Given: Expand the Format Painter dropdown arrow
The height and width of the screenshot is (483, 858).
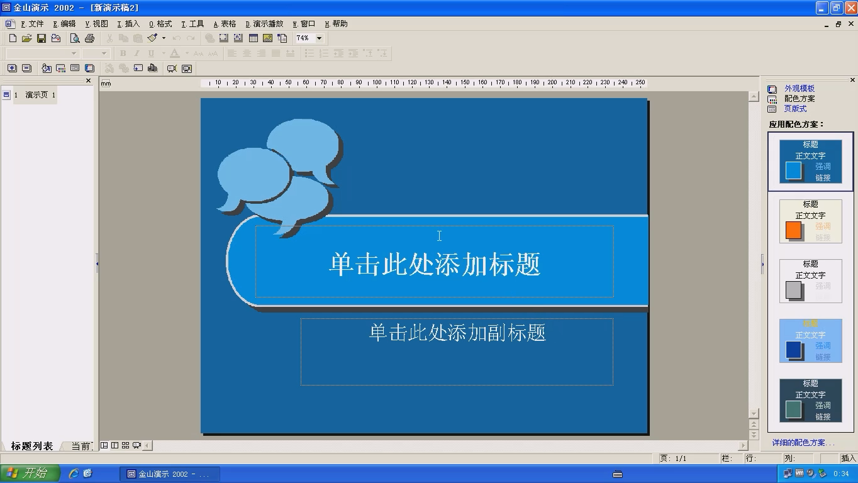Looking at the screenshot, I should (164, 38).
